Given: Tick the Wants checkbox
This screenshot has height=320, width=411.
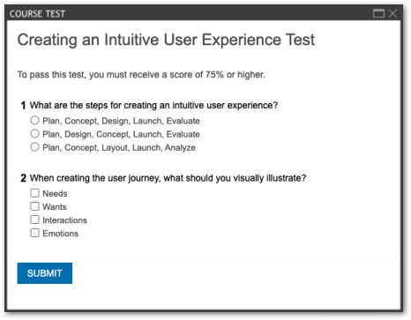Looking at the screenshot, I should (x=34, y=206).
